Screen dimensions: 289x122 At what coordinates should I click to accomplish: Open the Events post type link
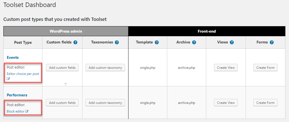click(x=13, y=57)
